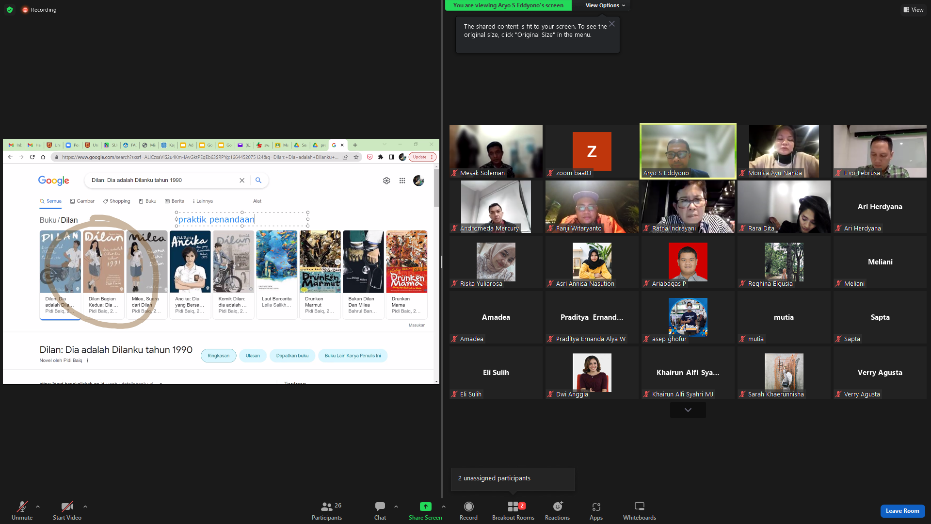Open the Reactions menu
Viewport: 931px width, 524px height.
point(558,511)
